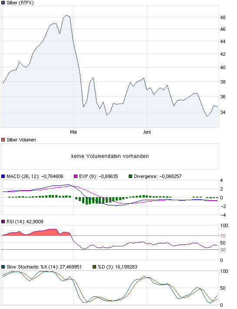Click the green Divergence legend square
Image resolution: width=237 pixels, height=309 pixels.
[130, 176]
